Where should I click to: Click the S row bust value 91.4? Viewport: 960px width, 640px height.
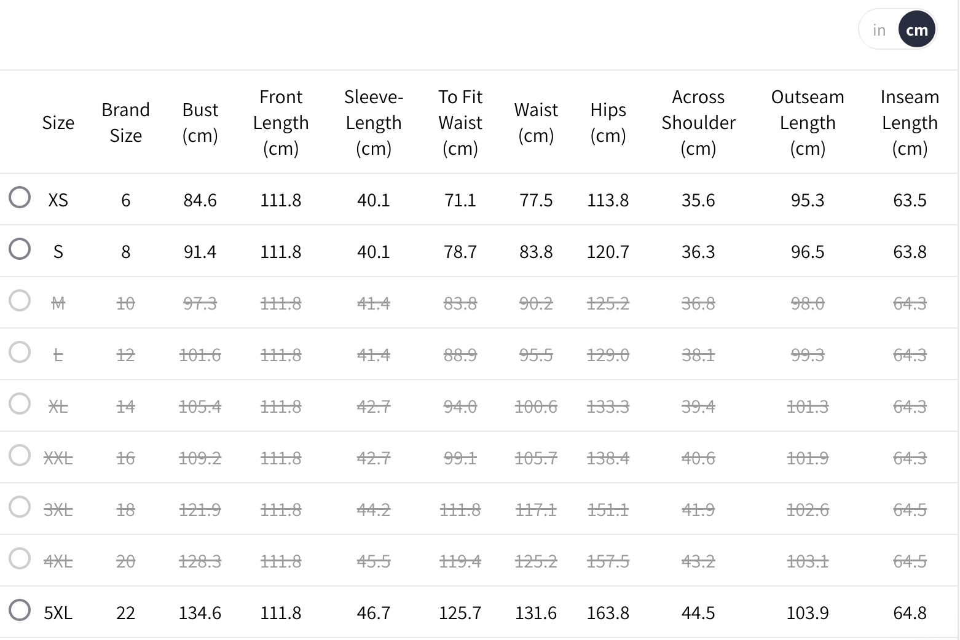pyautogui.click(x=200, y=252)
